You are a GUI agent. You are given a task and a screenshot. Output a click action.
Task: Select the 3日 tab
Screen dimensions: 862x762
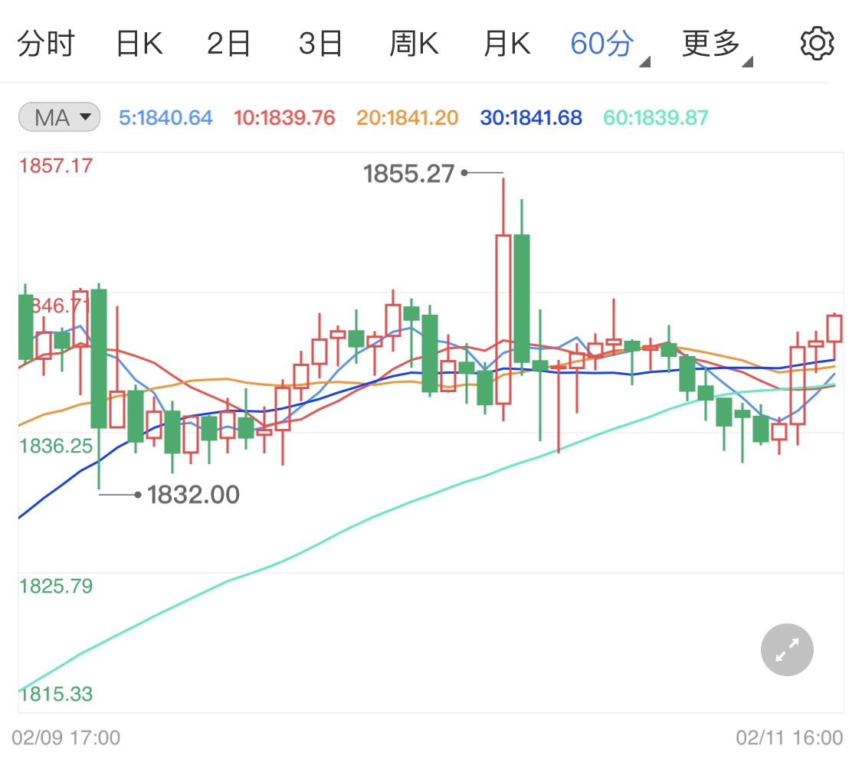click(320, 44)
